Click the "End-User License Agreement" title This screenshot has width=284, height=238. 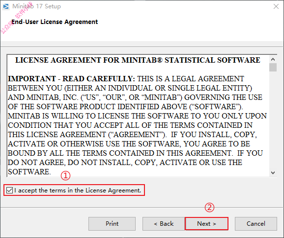(55, 22)
